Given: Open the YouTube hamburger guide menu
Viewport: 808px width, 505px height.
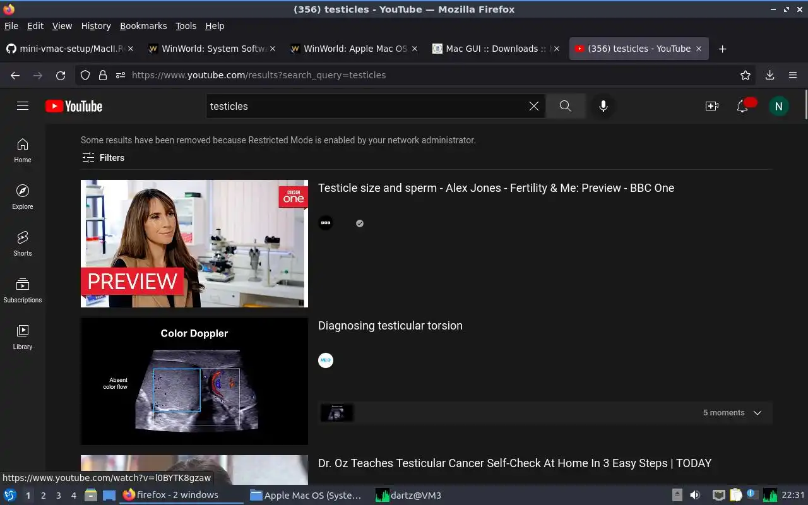Looking at the screenshot, I should [23, 106].
